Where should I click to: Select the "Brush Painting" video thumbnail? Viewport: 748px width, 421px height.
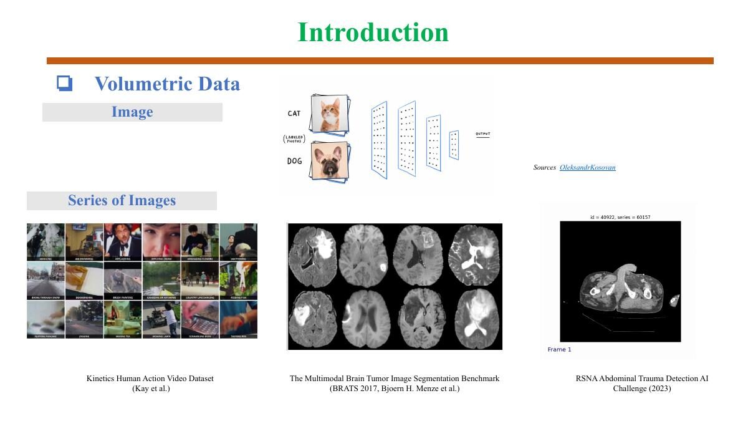(x=123, y=281)
